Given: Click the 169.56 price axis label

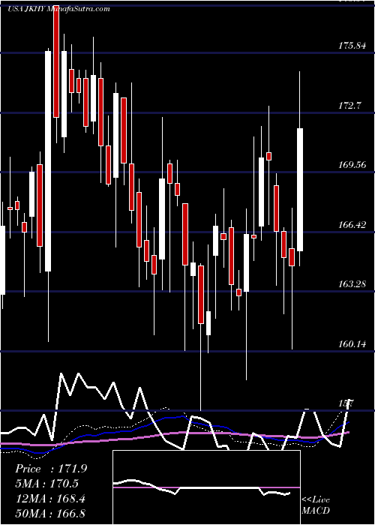Looking at the screenshot, I should [x=352, y=165].
